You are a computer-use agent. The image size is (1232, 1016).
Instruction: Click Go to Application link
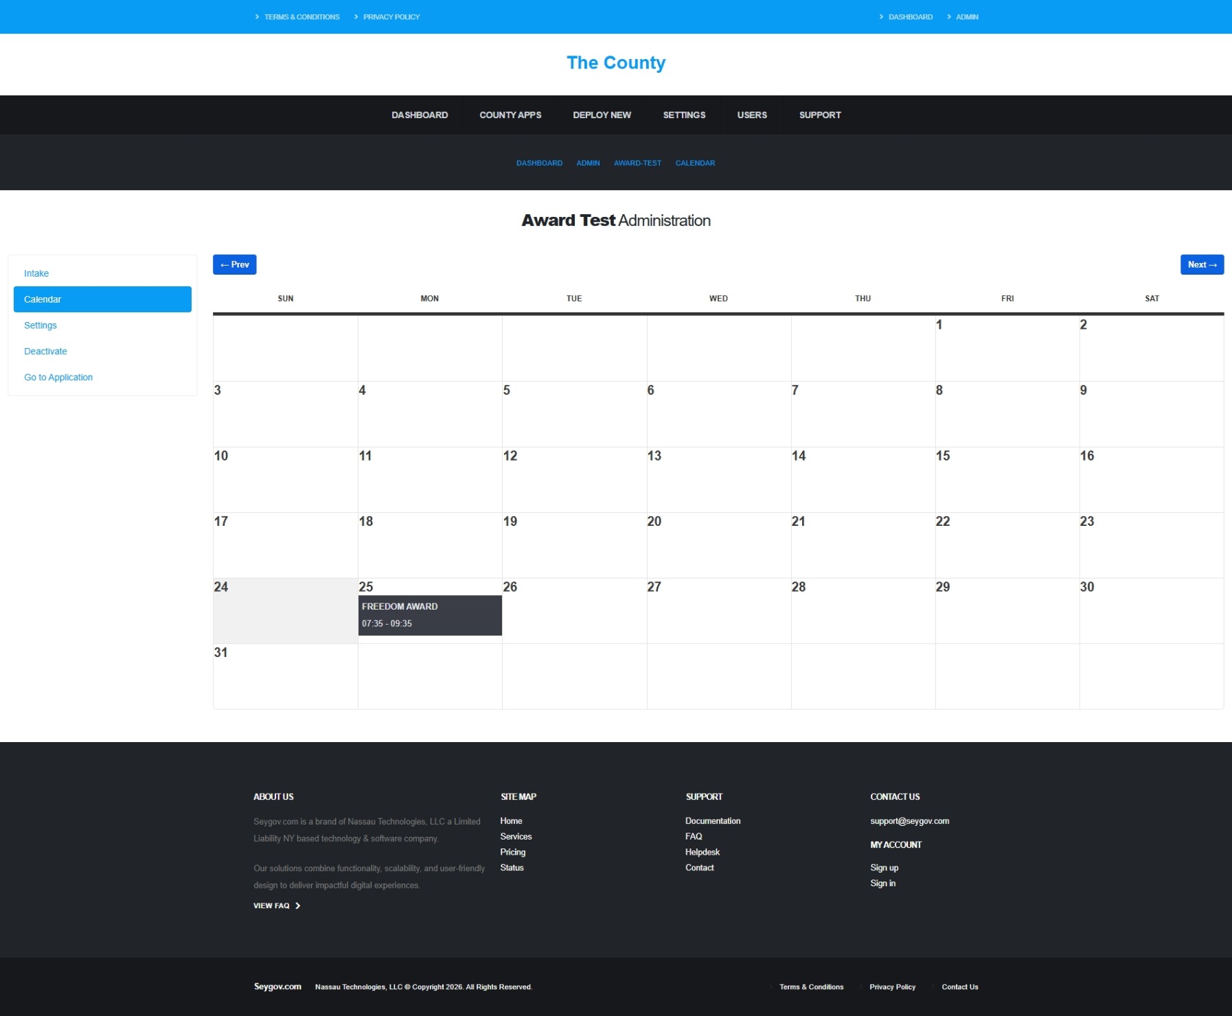pos(58,378)
